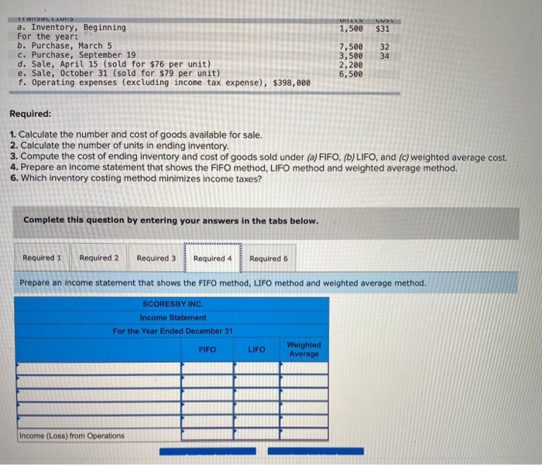Click the 'Required:' heading
This screenshot has height=465, width=542.
(x=30, y=114)
